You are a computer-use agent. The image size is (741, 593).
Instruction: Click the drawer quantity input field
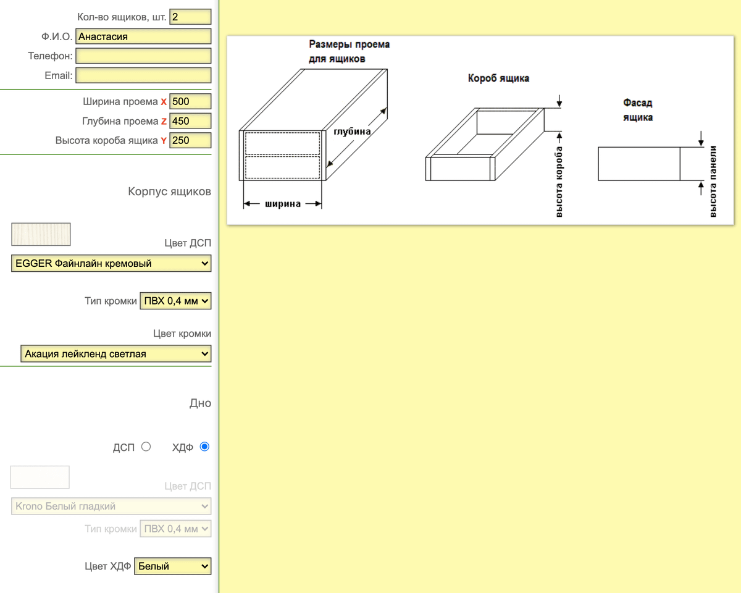[x=190, y=17]
